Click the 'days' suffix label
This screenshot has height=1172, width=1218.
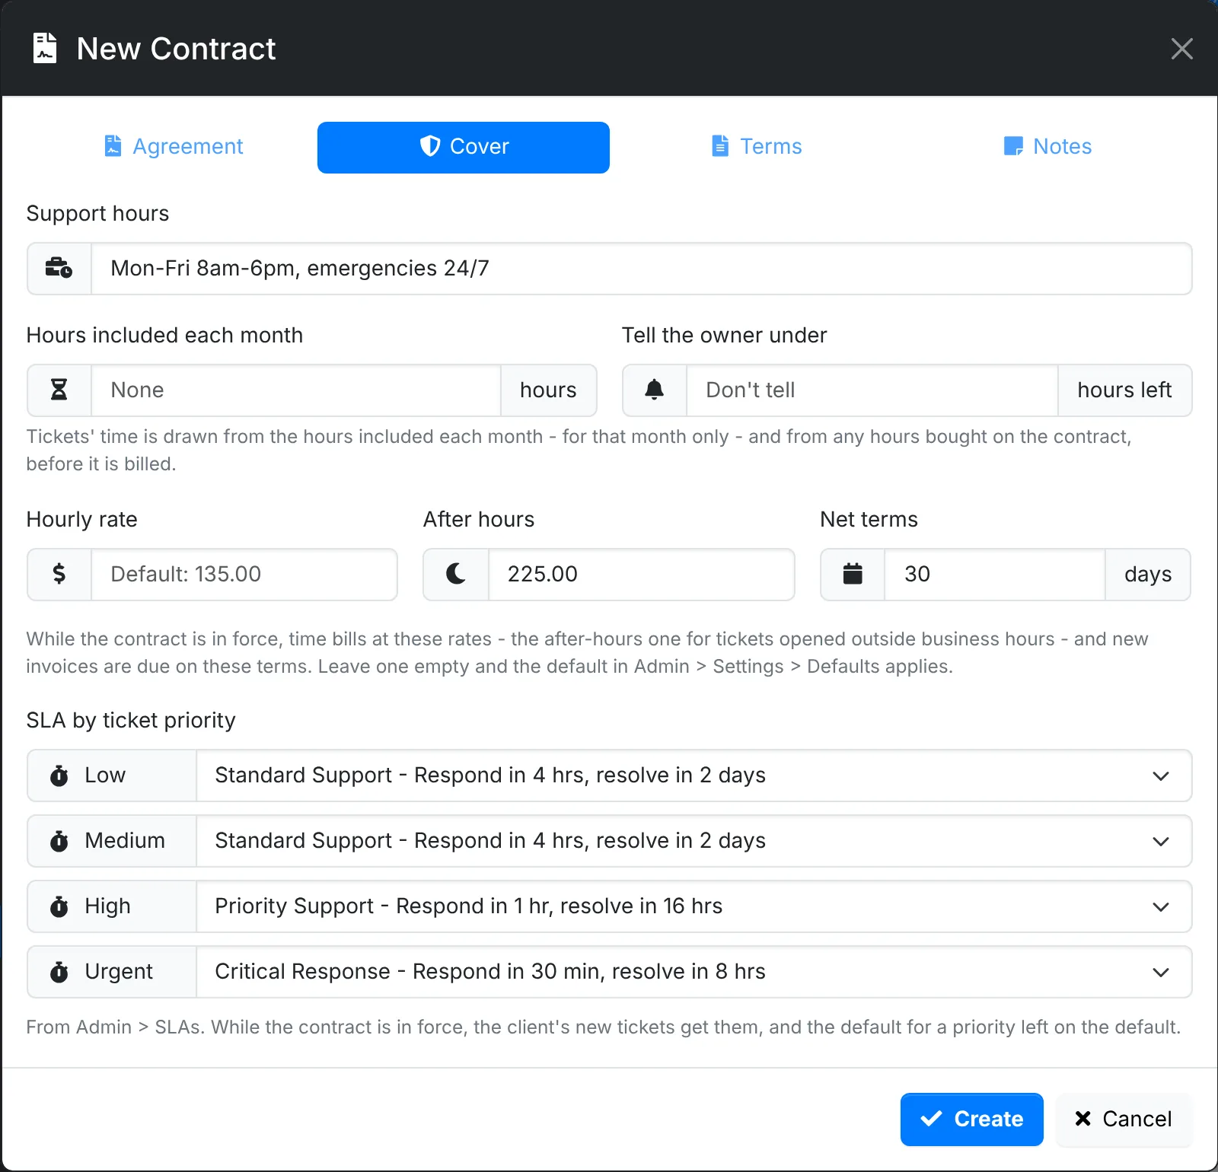click(x=1148, y=575)
